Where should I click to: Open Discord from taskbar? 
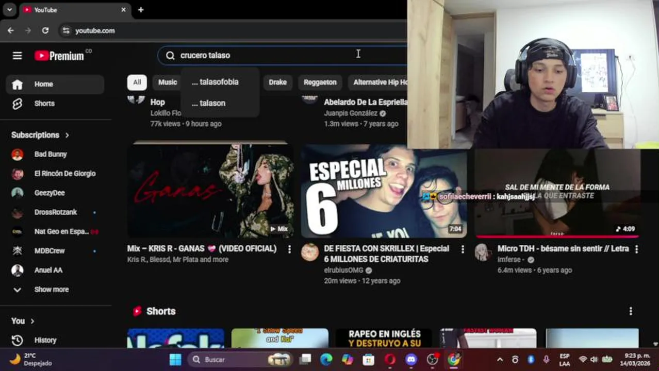411,360
